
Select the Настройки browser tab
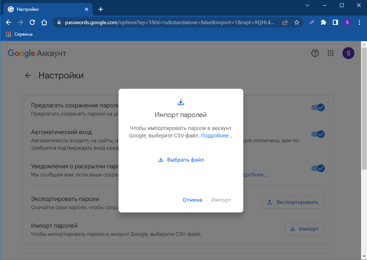pos(48,9)
